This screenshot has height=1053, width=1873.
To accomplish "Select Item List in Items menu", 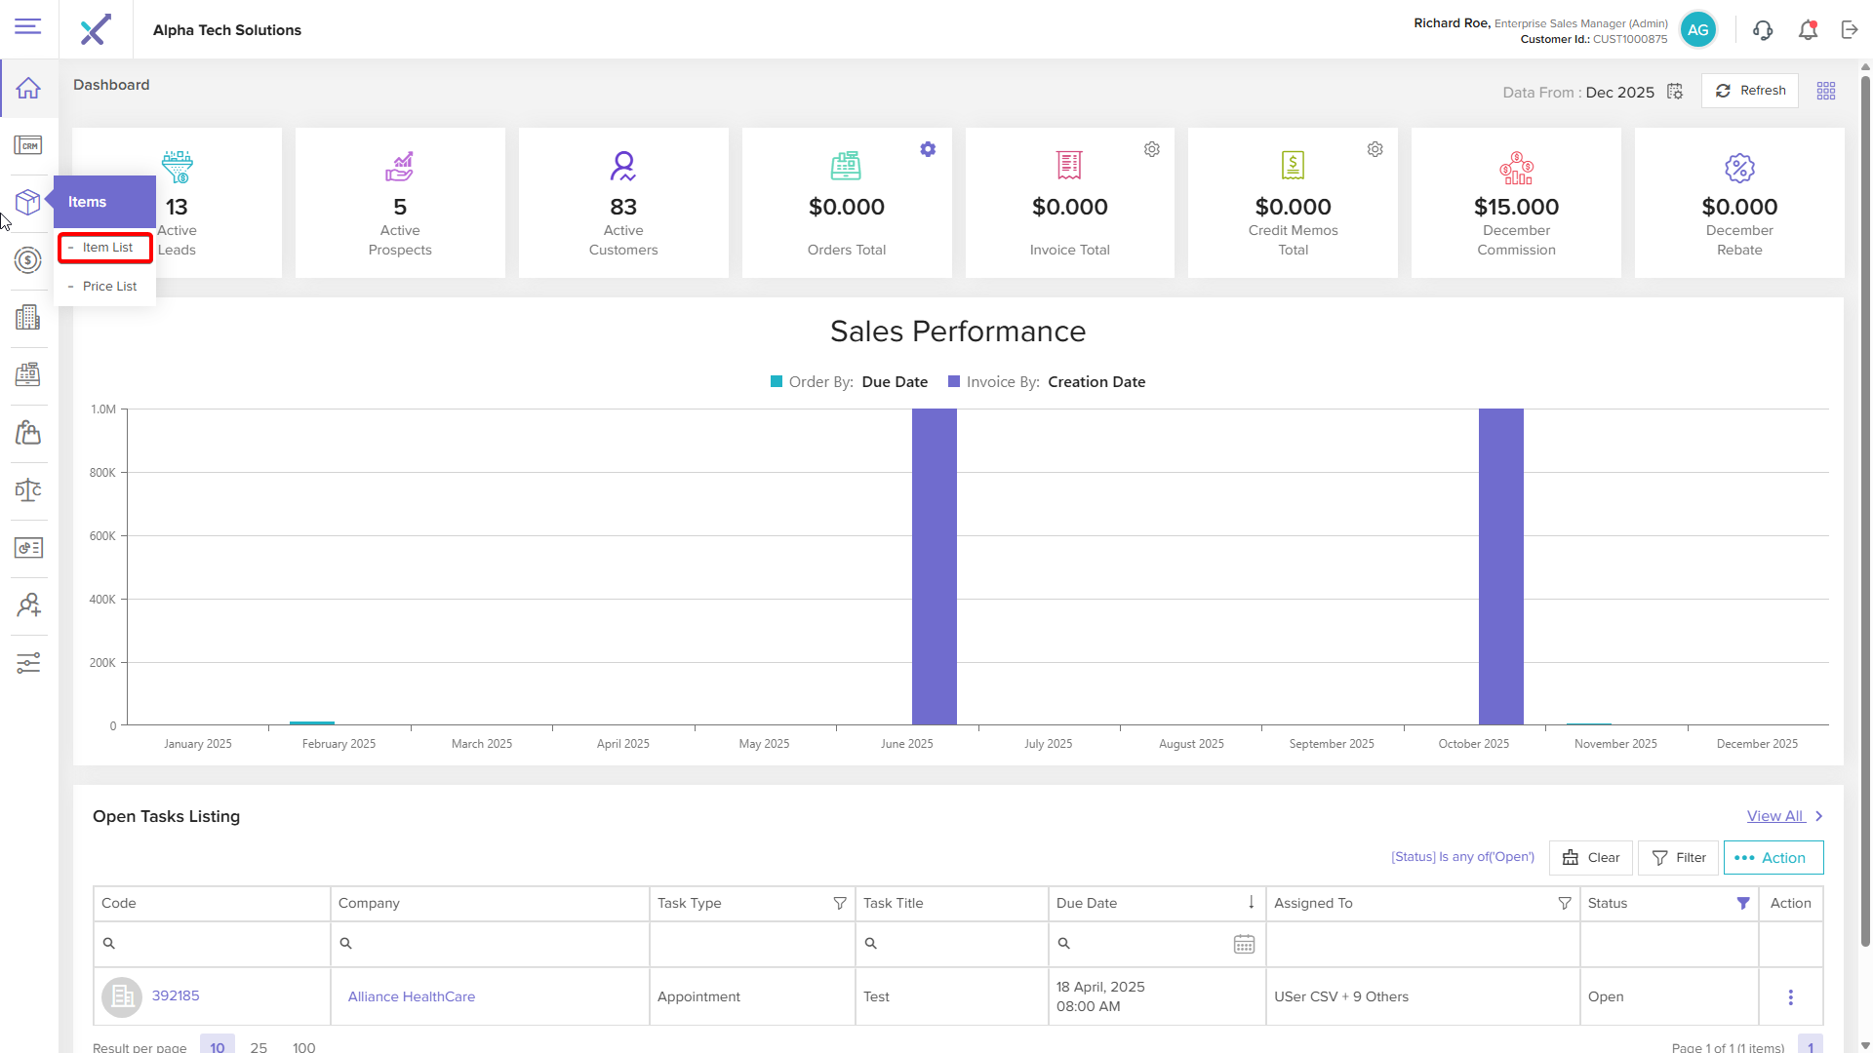I will click(107, 248).
